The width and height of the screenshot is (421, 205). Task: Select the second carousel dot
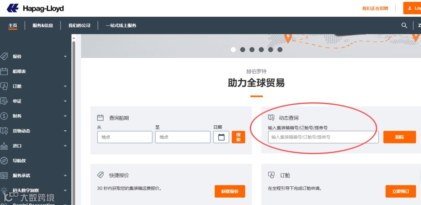[x=243, y=49]
